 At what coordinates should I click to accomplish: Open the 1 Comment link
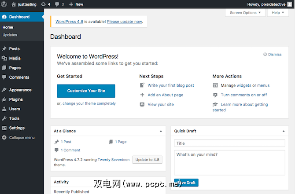[70, 150]
